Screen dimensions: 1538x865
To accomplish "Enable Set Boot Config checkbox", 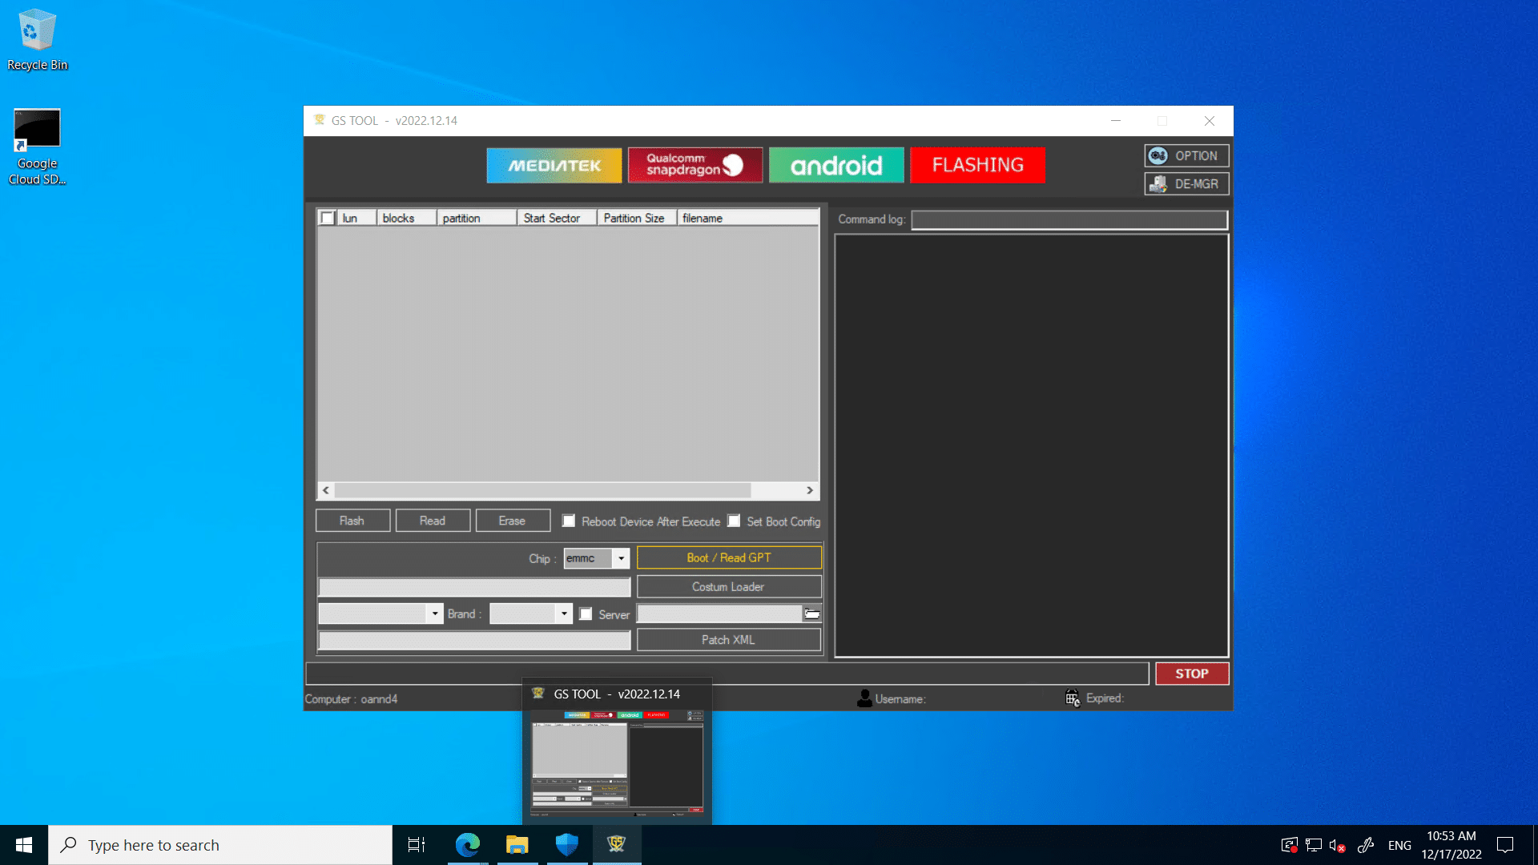I will coord(735,521).
